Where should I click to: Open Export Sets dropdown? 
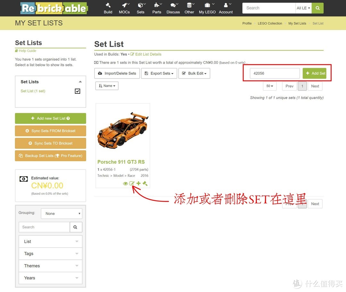pos(159,73)
